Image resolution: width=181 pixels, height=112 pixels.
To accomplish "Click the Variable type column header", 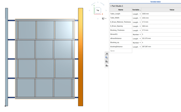I will pyautogui.click(x=137, y=10).
